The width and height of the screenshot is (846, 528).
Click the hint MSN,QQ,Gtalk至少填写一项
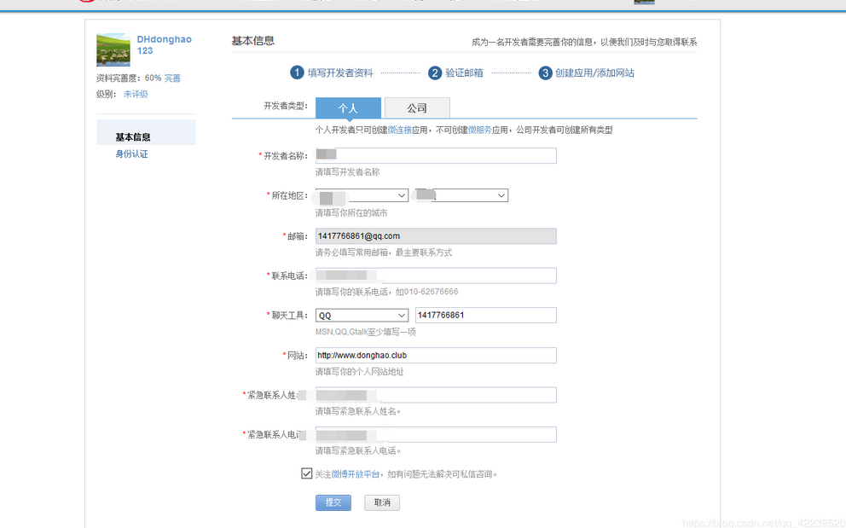[366, 332]
